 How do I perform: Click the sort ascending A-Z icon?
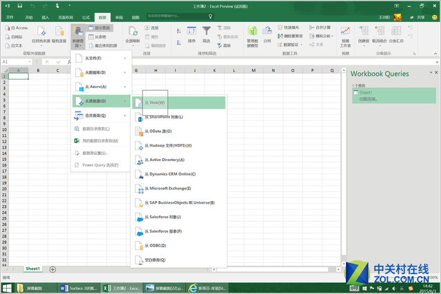178,31
